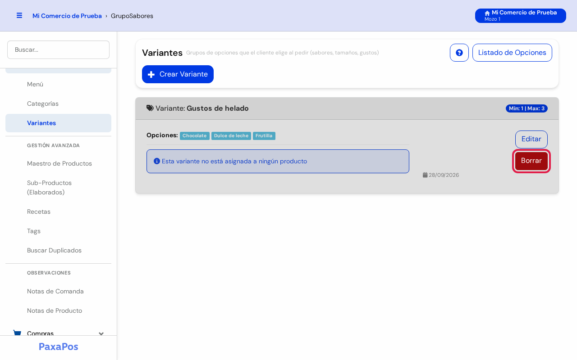The height and width of the screenshot is (360, 577).
Task: Expand the Compras section chevron
Action: click(x=101, y=333)
